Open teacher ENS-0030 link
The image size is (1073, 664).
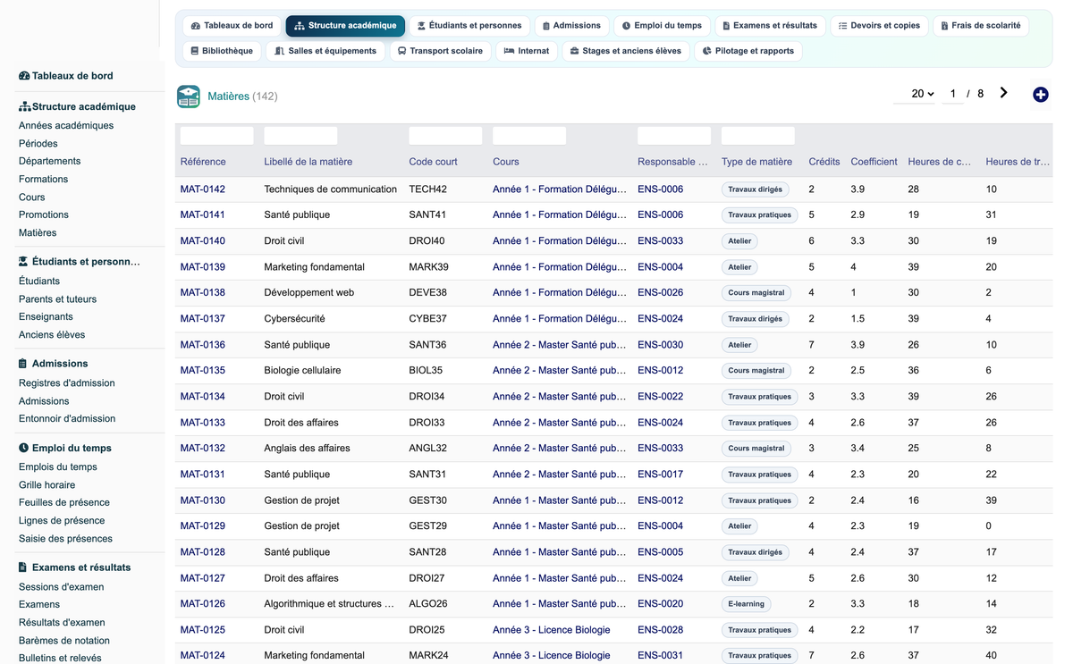coord(661,345)
